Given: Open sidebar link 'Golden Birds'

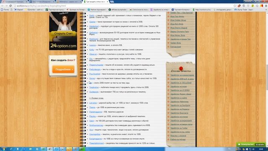Looking at the screenshot, I should 175,43.
